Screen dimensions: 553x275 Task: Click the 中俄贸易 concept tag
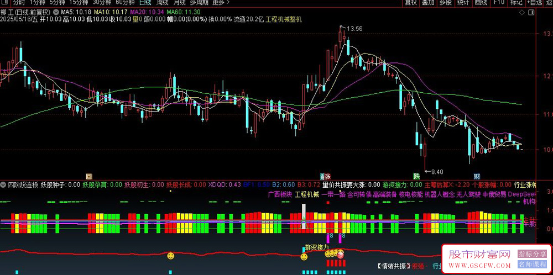click(494, 194)
